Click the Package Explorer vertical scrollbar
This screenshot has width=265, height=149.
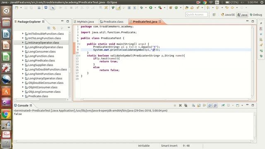click(70, 65)
